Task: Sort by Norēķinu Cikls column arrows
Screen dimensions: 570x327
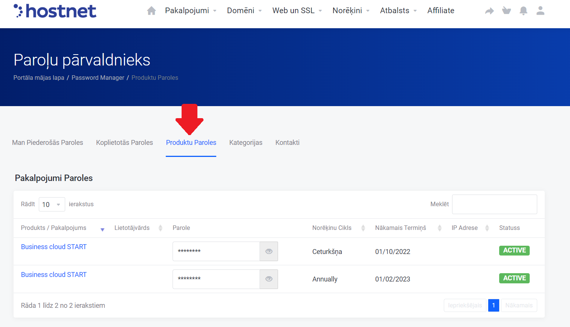Action: coord(363,228)
